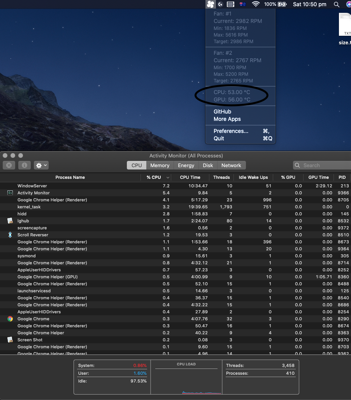
Task: Sort by % GPU column header
Action: point(288,177)
